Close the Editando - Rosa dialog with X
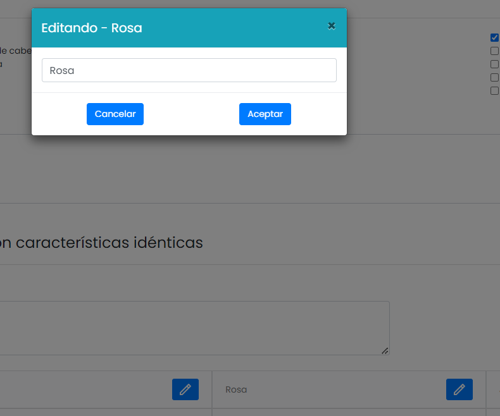The width and height of the screenshot is (500, 416). coord(331,26)
